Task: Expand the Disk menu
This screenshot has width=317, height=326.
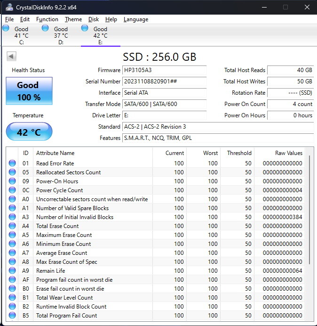Action: click(94, 19)
